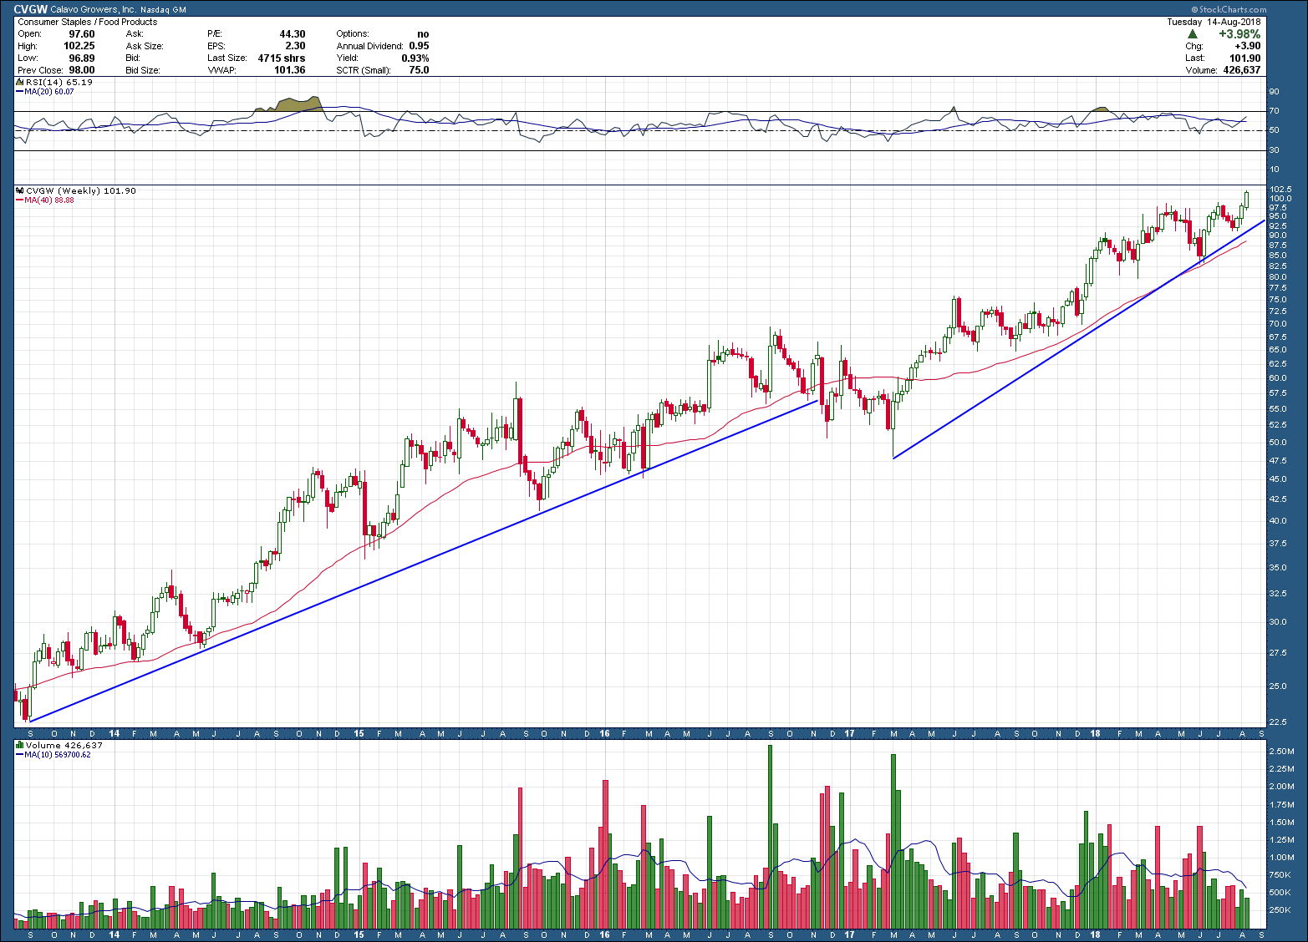Click the date Tuesday 14-Aug-2018
Viewport: 1308px width, 942px height.
tap(1214, 22)
